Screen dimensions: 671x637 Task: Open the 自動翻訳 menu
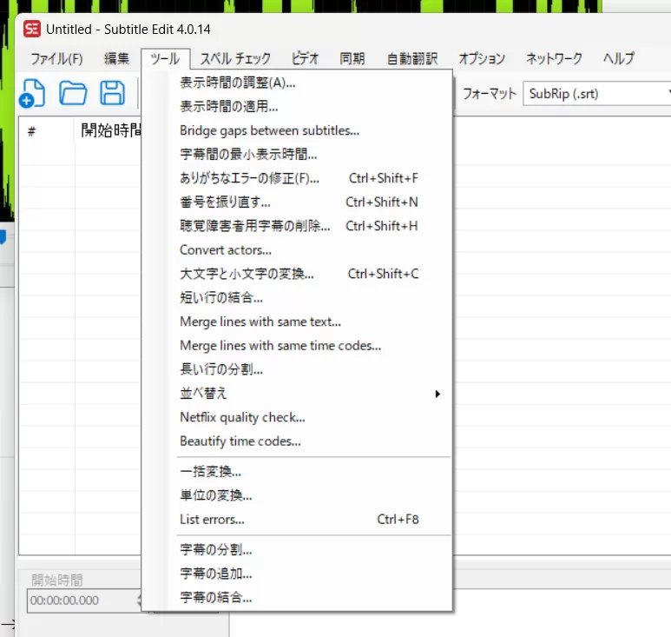click(411, 59)
